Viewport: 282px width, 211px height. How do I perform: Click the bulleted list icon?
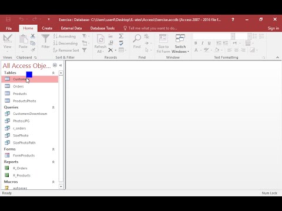(x=255, y=36)
